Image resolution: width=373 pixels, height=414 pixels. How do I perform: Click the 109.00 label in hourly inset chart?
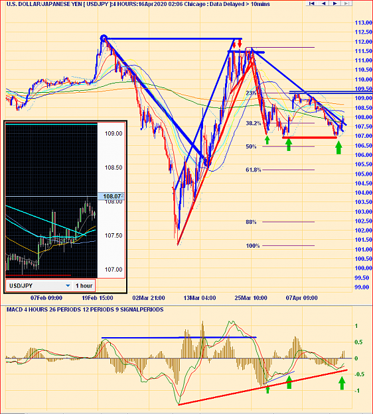[113, 134]
